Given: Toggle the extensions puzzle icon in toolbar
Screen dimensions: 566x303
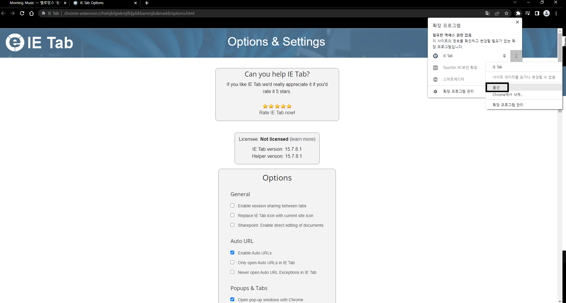Looking at the screenshot, I should pyautogui.click(x=518, y=13).
